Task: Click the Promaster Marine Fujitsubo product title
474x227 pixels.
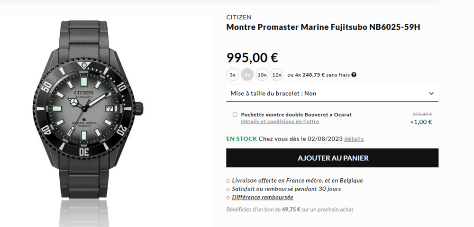Action: click(x=323, y=27)
